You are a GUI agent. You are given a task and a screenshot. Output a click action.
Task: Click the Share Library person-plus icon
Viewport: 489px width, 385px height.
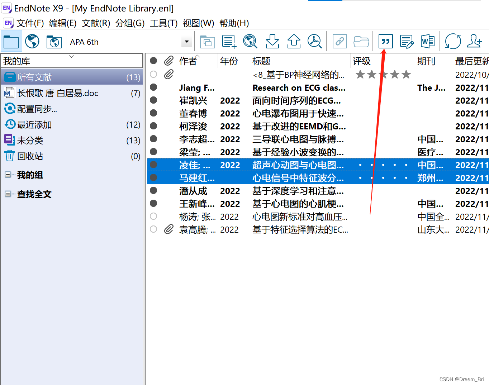click(474, 42)
